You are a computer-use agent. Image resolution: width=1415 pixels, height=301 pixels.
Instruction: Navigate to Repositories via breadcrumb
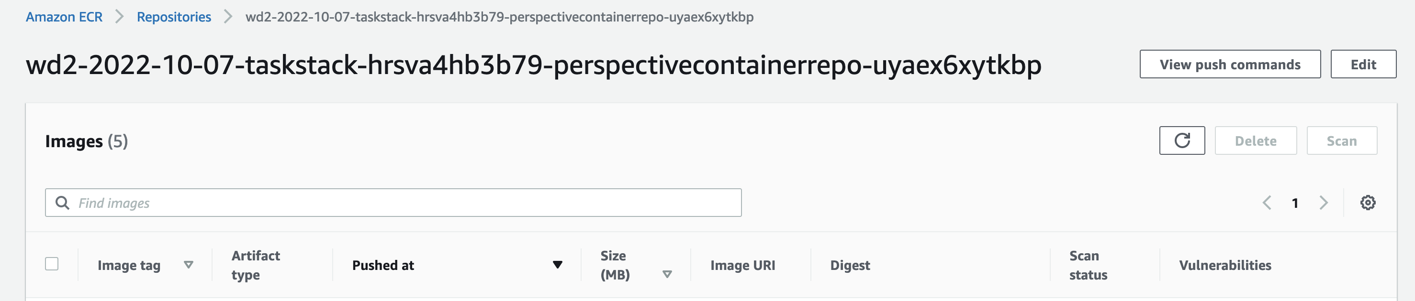pyautogui.click(x=174, y=16)
